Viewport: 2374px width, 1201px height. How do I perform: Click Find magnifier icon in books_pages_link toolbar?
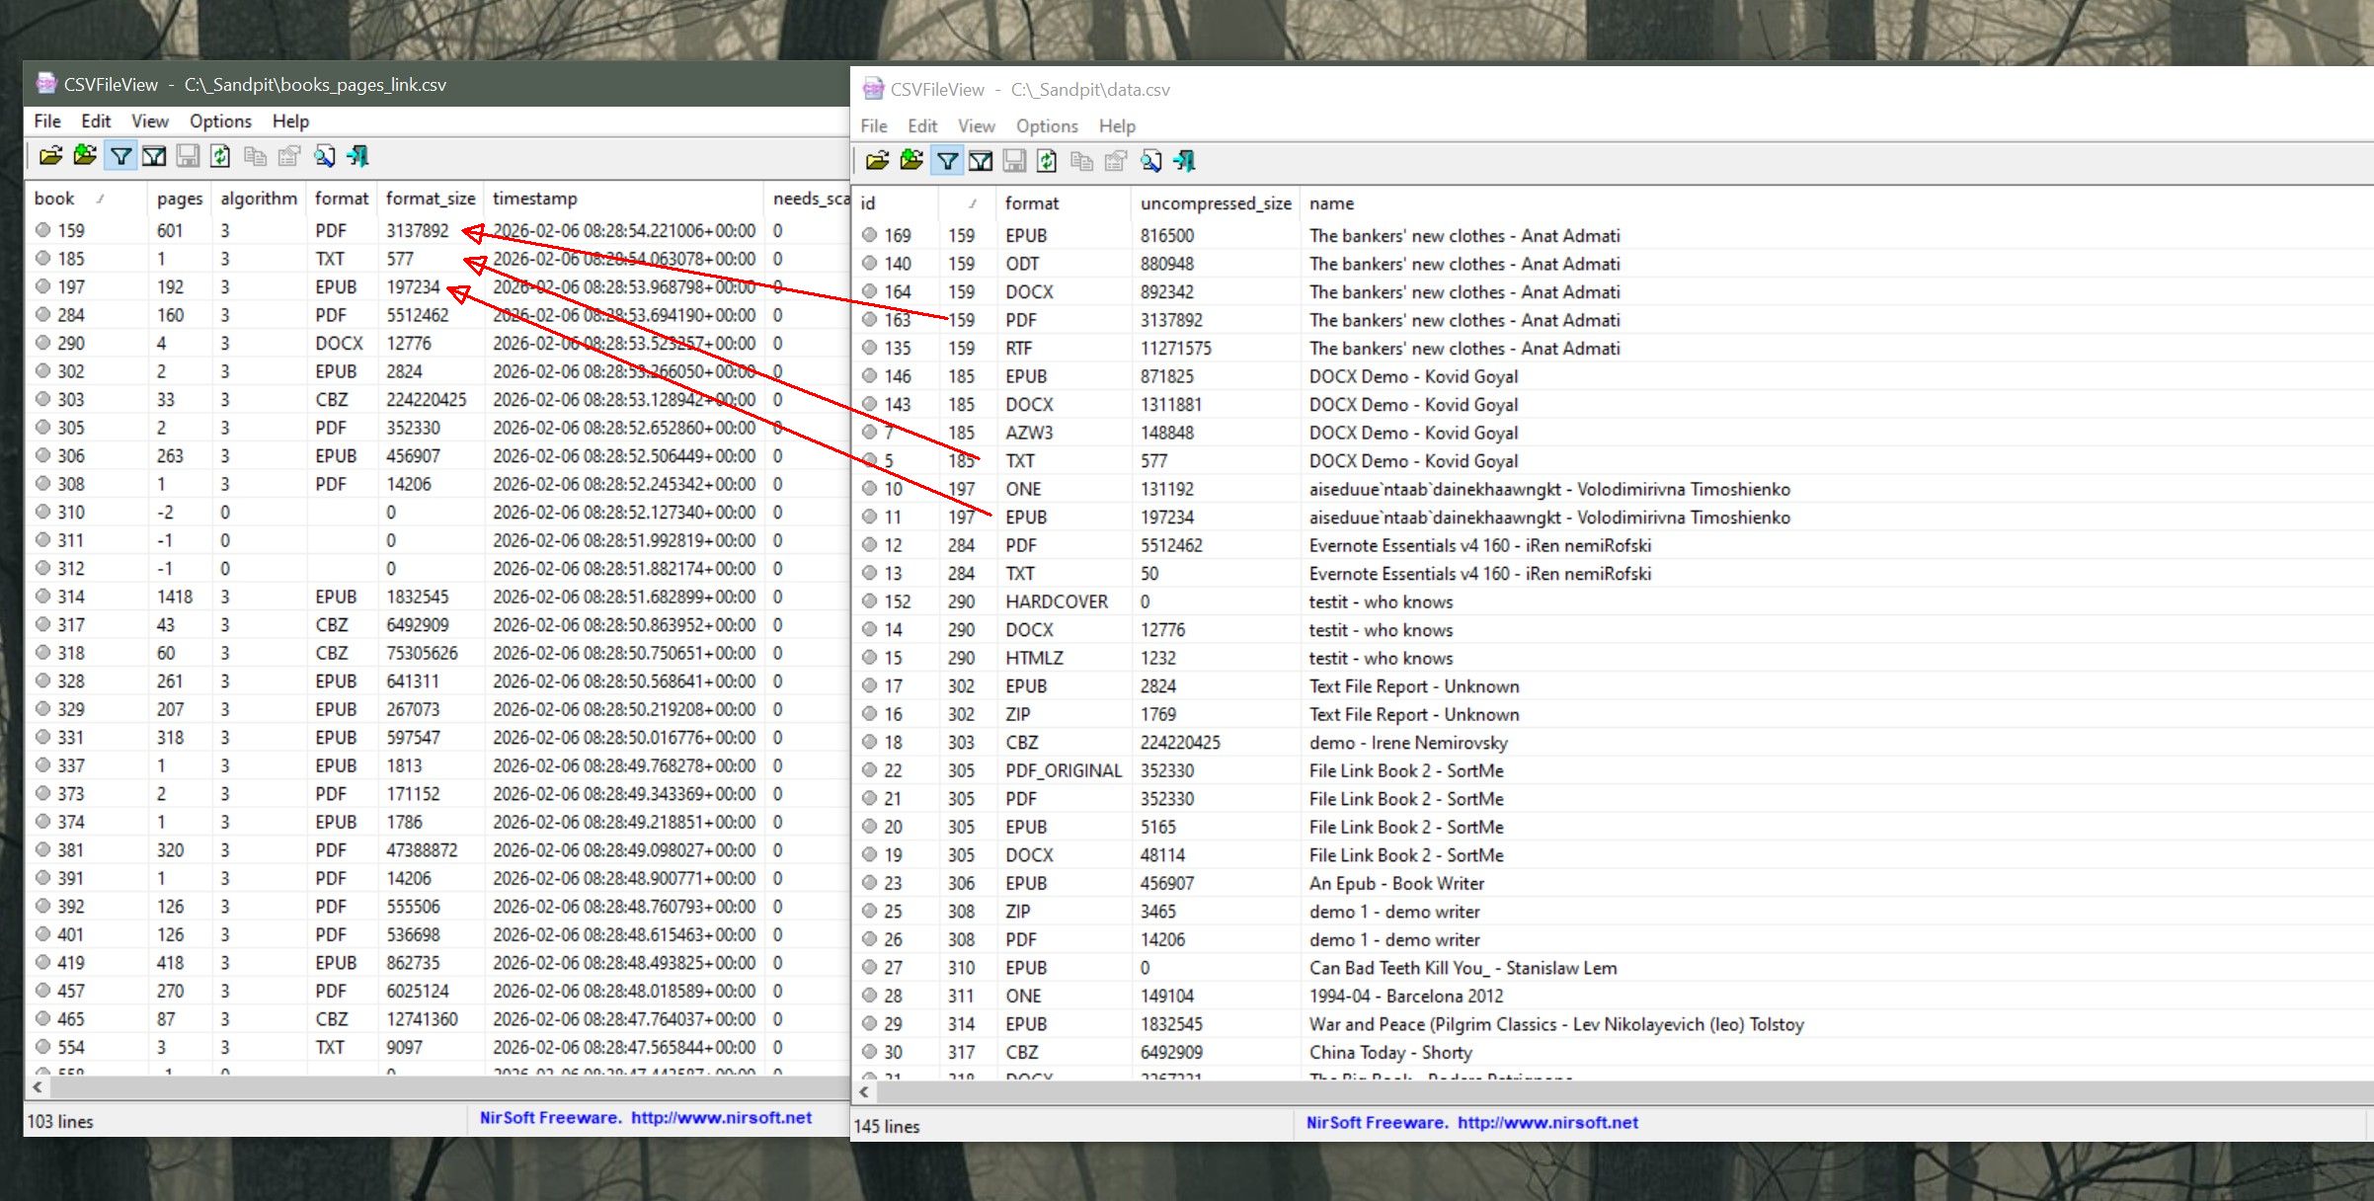click(324, 156)
